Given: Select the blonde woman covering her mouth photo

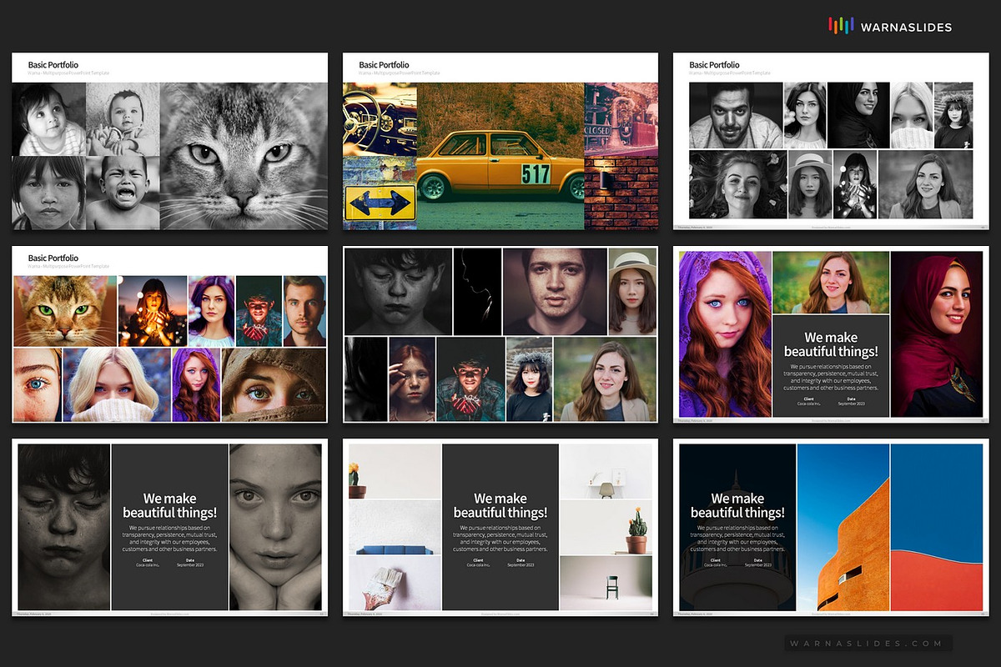Looking at the screenshot, I should coord(117,384).
